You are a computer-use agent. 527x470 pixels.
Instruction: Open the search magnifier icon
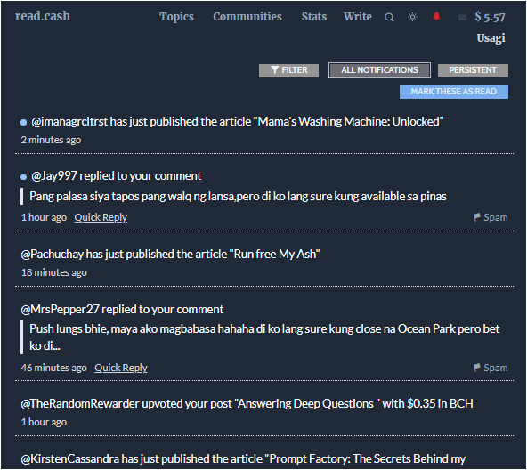pyautogui.click(x=389, y=17)
